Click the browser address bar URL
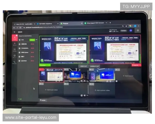Screen dimensions: 155x124 click(44, 27)
